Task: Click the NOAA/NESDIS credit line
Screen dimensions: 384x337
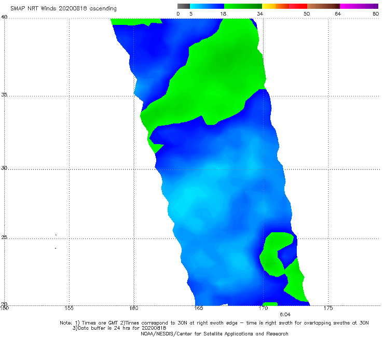Action: [x=214, y=334]
